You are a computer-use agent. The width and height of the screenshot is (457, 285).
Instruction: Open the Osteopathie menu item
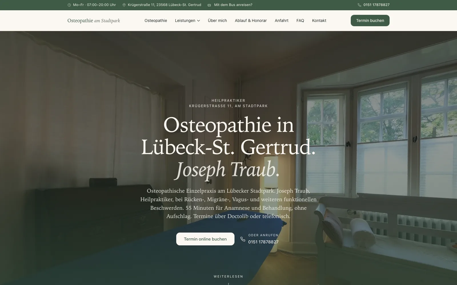(156, 21)
